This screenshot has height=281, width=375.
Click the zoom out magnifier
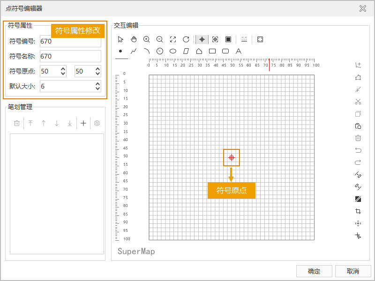click(159, 39)
